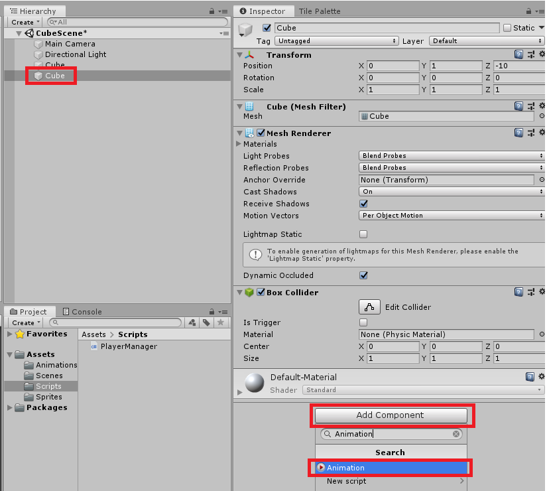Disable the Box Collider component checkbox
The image size is (547, 491).
tap(261, 292)
